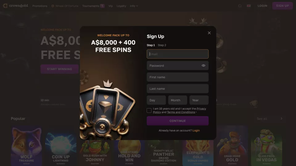Focus the Email input field

click(x=178, y=54)
